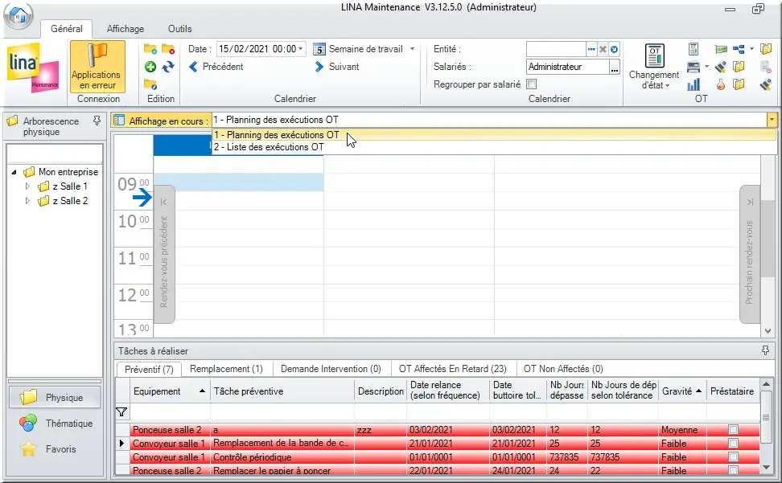The image size is (782, 483).
Task: Expand the z Salle 2 tree node
Action: [27, 201]
